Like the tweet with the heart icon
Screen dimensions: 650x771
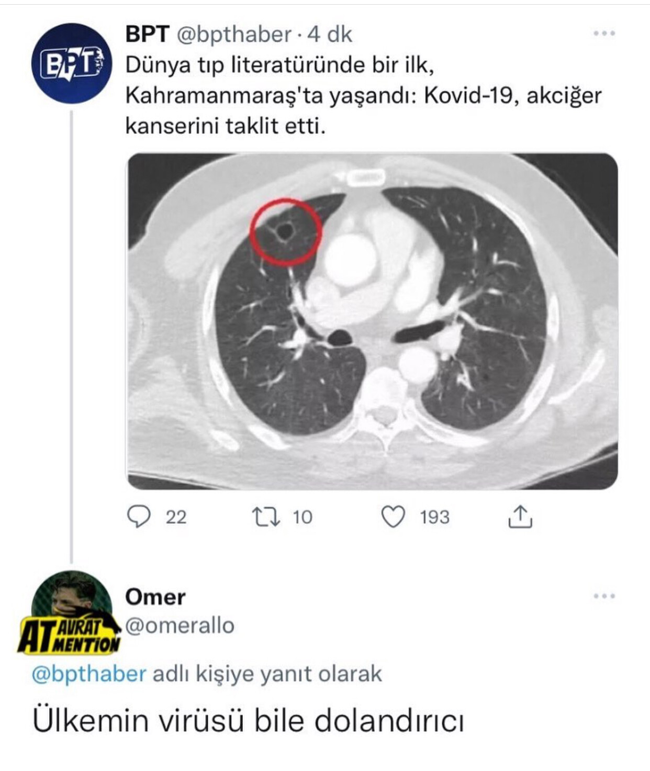393,517
